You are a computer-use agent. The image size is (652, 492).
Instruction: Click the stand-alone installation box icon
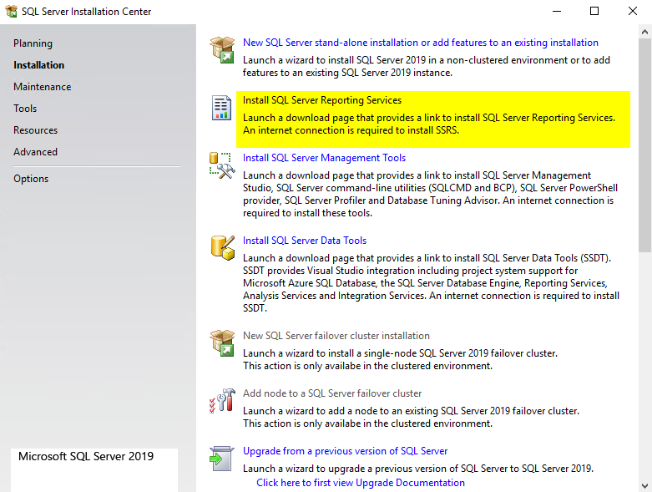(x=222, y=49)
